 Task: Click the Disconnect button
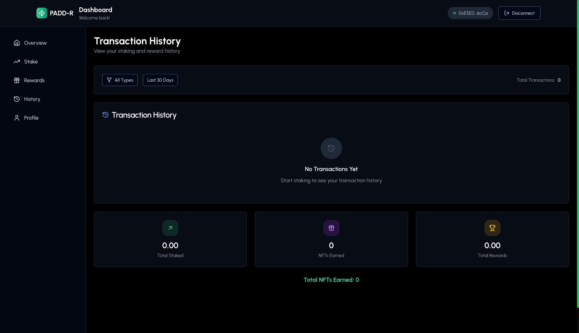519,13
